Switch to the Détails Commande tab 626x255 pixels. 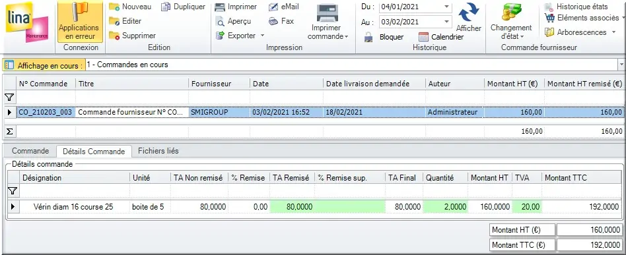pos(94,152)
